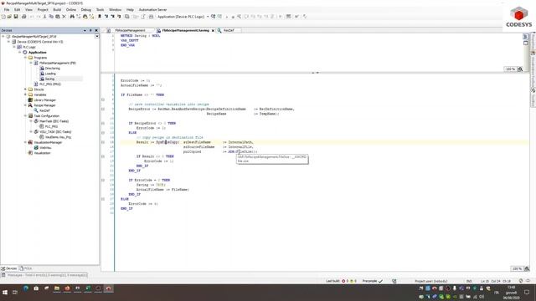Open the Debug menu
The image size is (536, 301).
coord(86,9)
